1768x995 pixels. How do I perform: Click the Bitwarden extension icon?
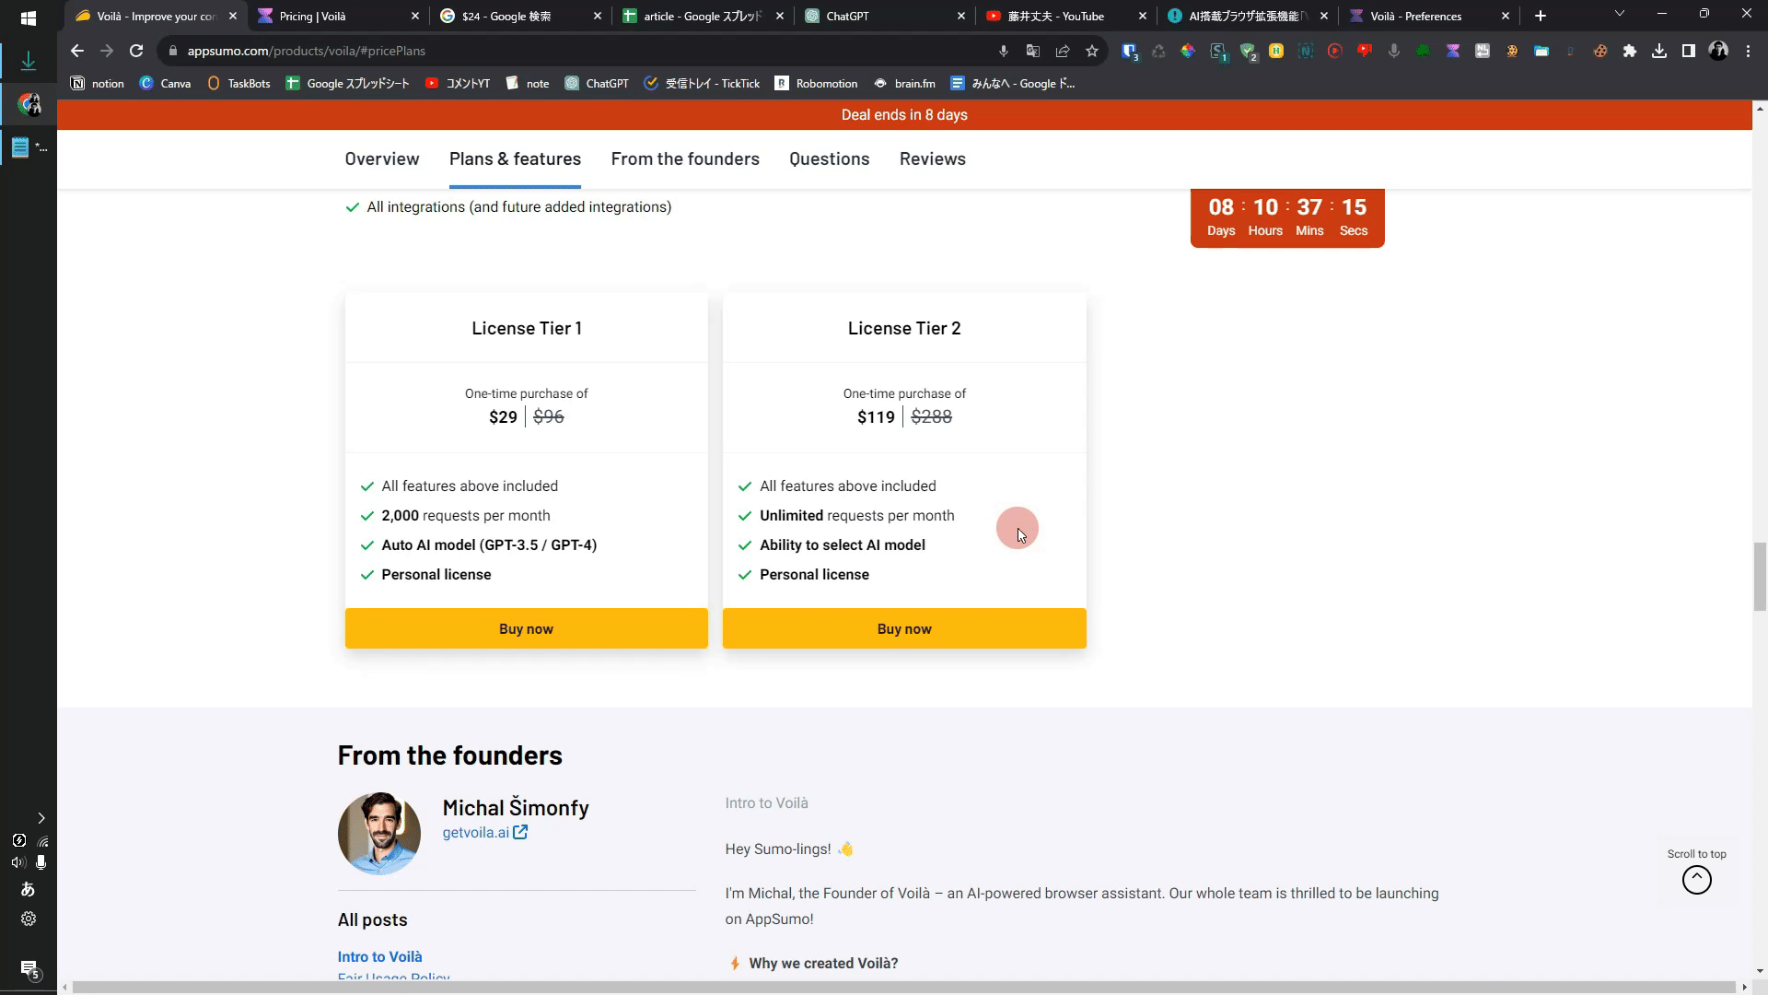[1129, 52]
